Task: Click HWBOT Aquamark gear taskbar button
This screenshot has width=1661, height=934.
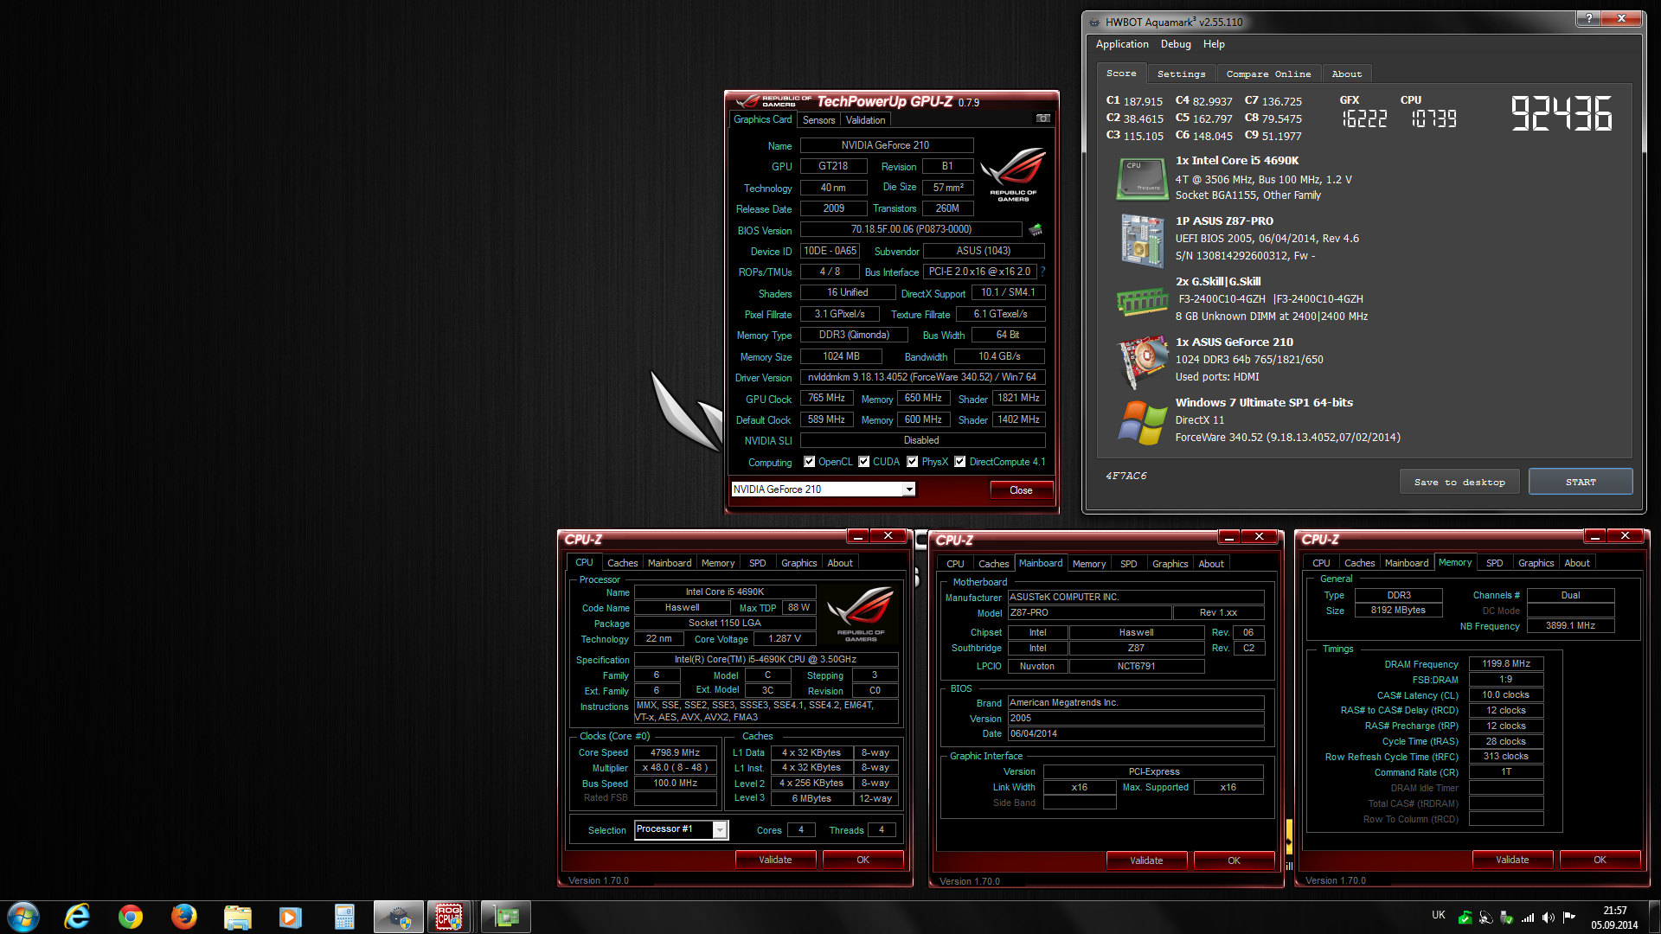Action: pyautogui.click(x=398, y=917)
